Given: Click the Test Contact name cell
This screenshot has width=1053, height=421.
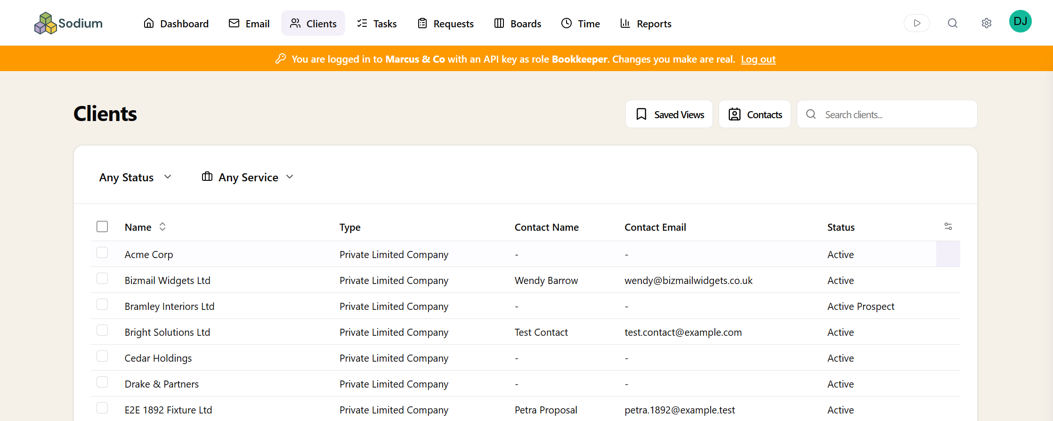Looking at the screenshot, I should coord(541,332).
